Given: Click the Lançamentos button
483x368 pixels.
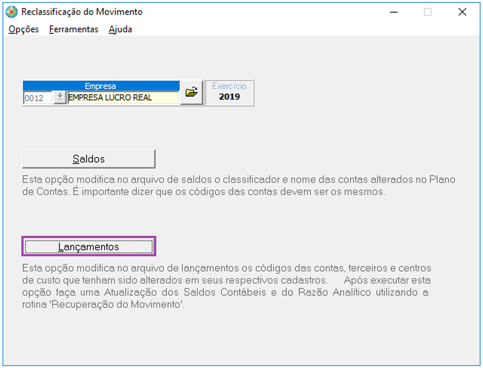Looking at the screenshot, I should click(x=89, y=246).
